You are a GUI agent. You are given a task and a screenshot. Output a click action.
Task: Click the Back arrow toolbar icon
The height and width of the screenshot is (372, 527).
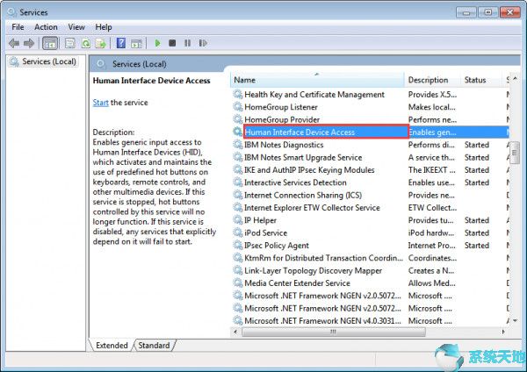pos(14,42)
